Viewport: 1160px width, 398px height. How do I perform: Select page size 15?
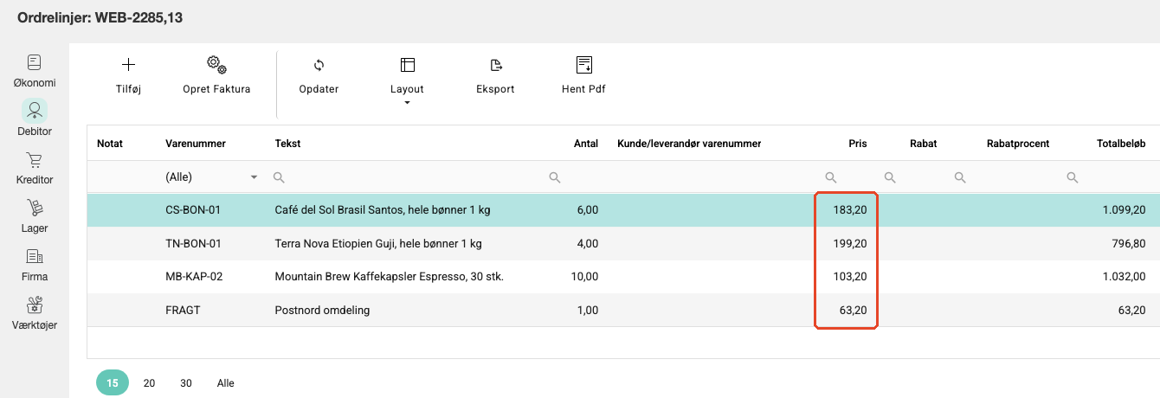click(x=113, y=382)
